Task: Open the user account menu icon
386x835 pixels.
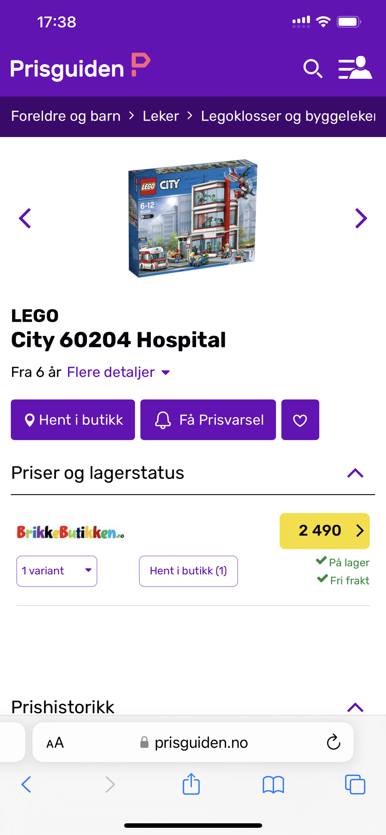Action: tap(355, 68)
